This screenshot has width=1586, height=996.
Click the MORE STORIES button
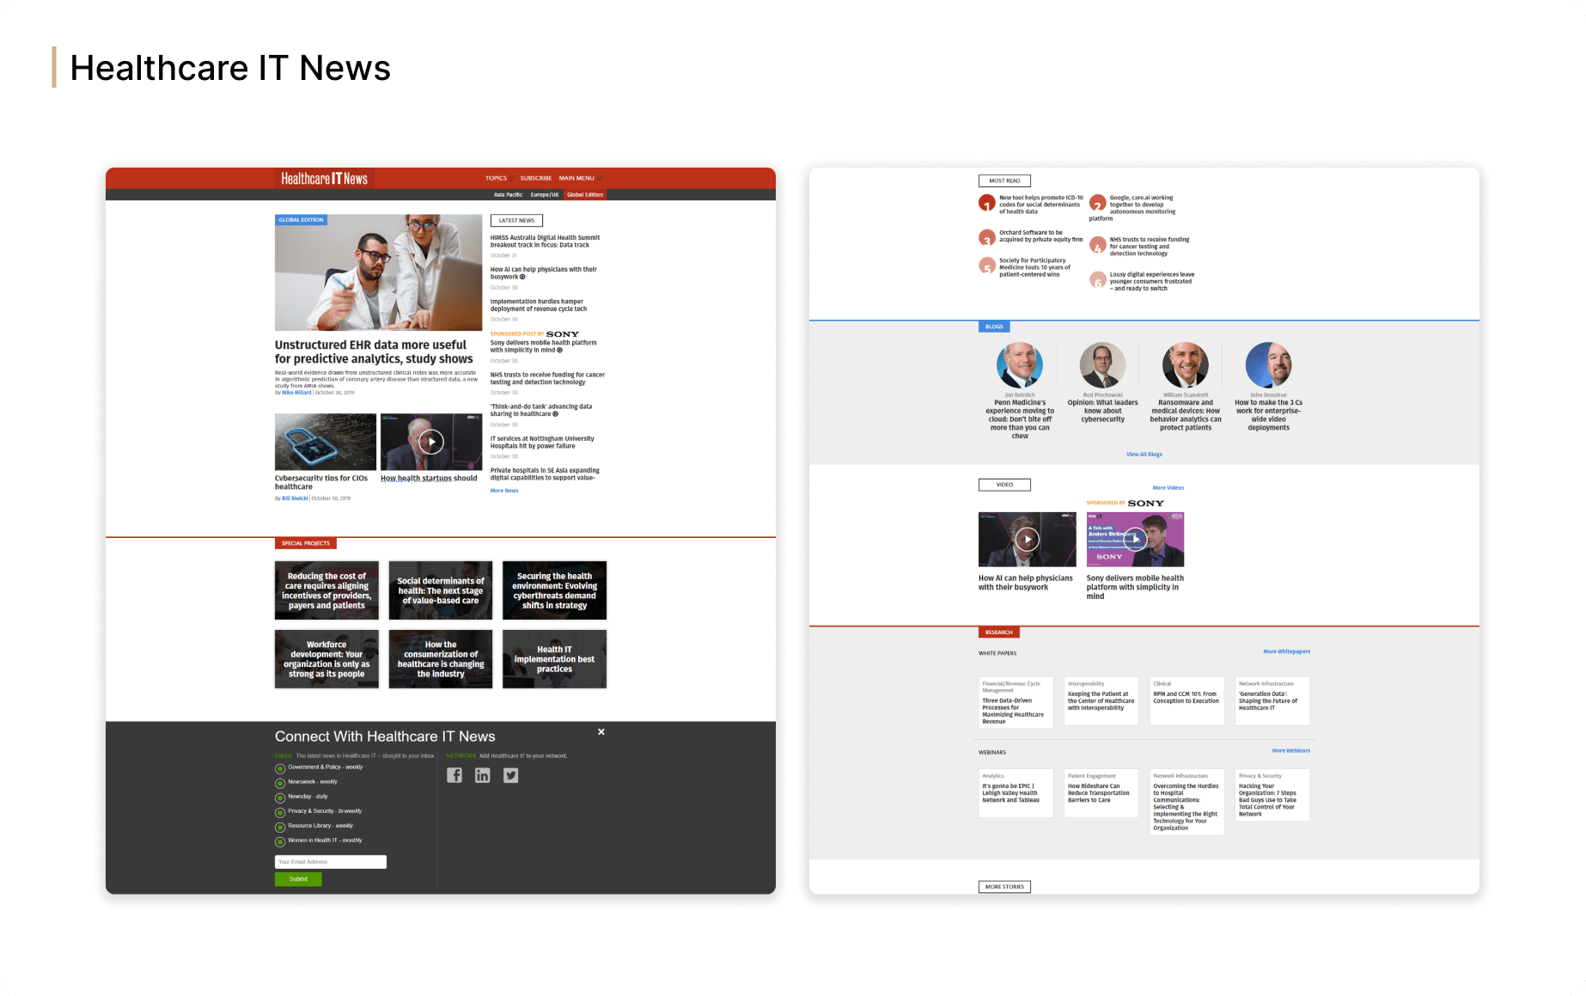tap(1004, 887)
